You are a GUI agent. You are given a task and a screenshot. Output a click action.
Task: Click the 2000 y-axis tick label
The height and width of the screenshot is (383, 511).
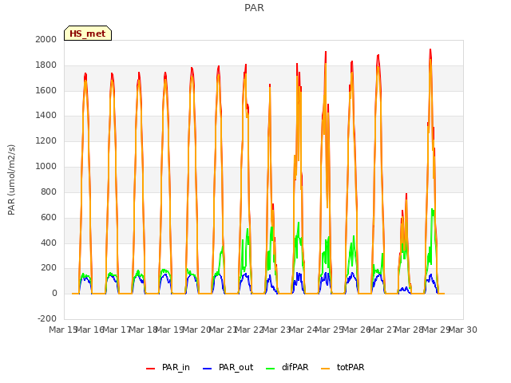point(46,39)
